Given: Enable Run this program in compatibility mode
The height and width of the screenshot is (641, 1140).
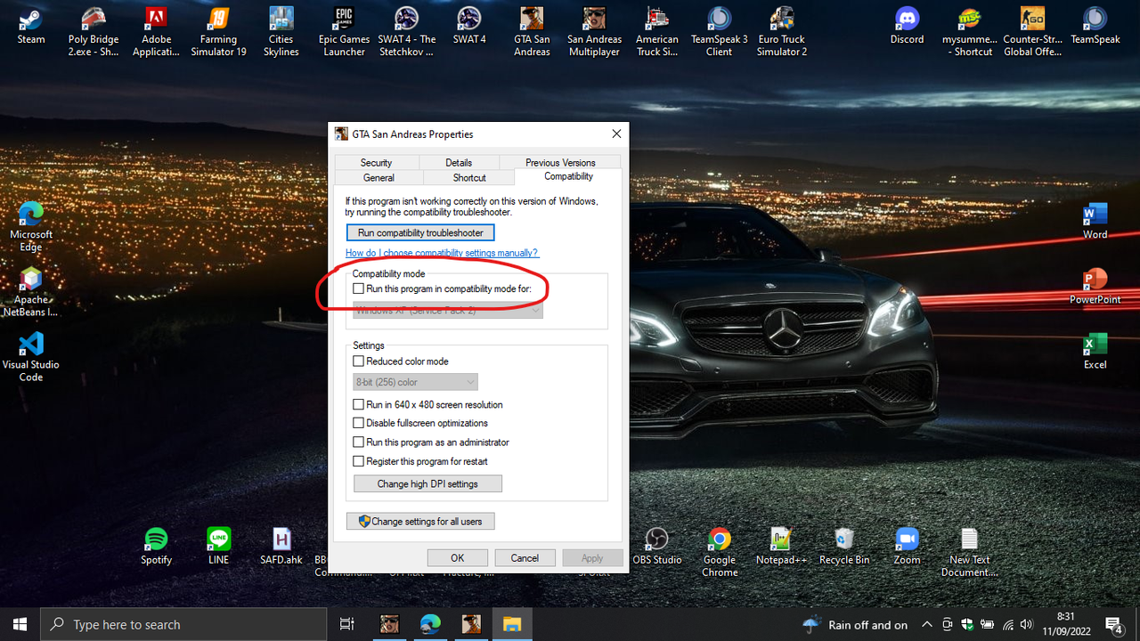Looking at the screenshot, I should coord(359,288).
